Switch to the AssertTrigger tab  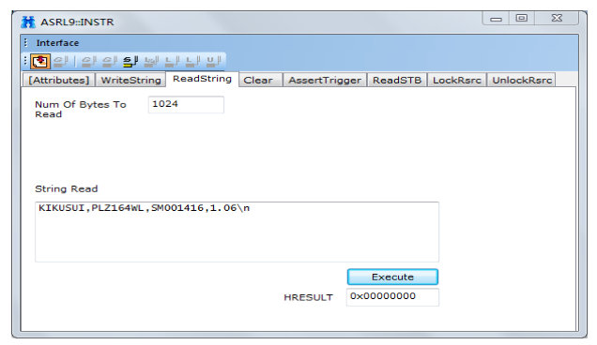coord(325,81)
